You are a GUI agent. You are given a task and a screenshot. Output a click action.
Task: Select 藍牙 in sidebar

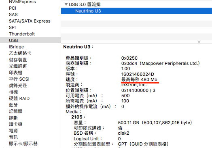13,105
